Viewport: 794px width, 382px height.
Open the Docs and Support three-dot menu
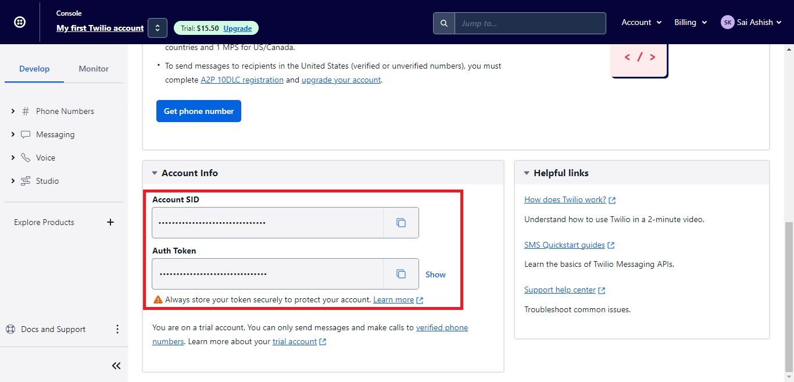pyautogui.click(x=117, y=329)
